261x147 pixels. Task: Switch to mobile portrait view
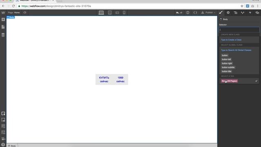[x=124, y=13]
